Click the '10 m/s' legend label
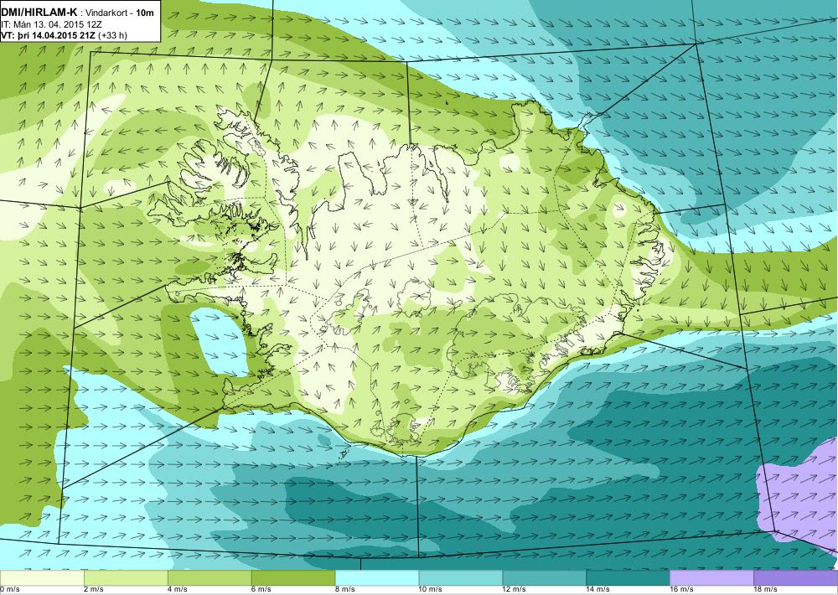The image size is (838, 595). (x=431, y=589)
